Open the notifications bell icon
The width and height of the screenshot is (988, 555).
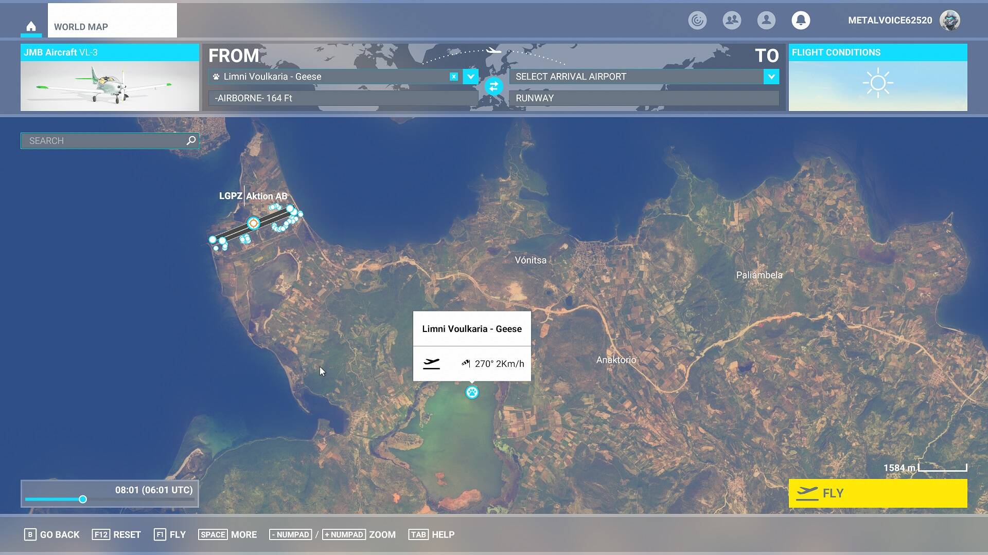[x=800, y=20]
